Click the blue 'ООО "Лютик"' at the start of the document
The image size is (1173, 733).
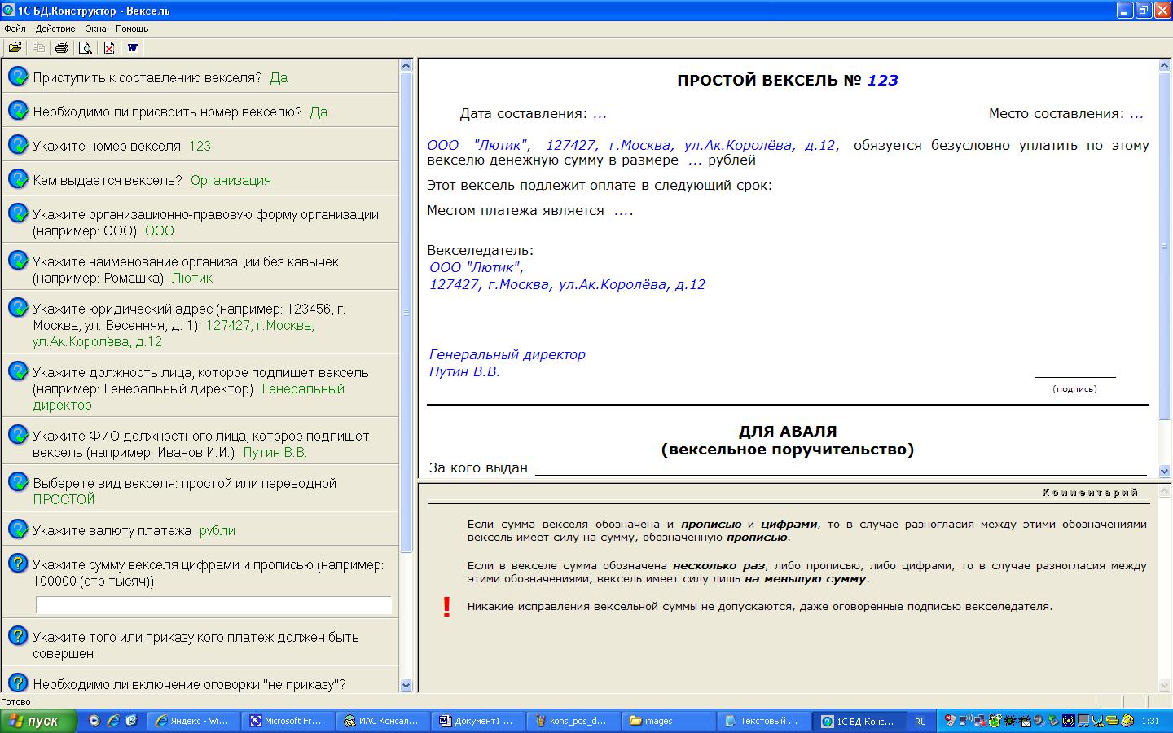pyautogui.click(x=477, y=146)
